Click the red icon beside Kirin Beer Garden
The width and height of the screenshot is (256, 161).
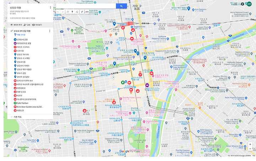[x=15, y=107]
